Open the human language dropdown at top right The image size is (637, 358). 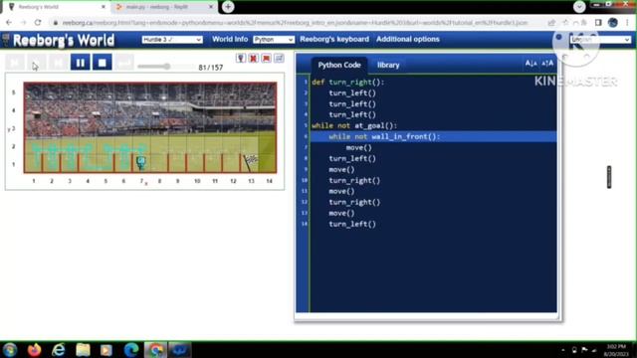600,40
